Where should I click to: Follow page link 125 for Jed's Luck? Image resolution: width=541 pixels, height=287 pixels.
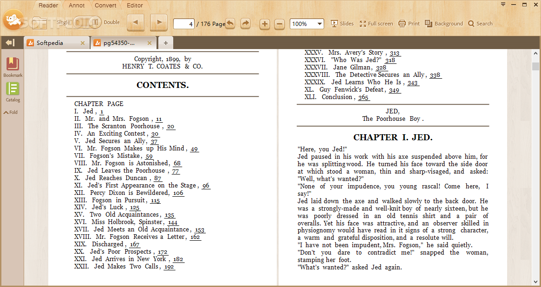point(135,208)
